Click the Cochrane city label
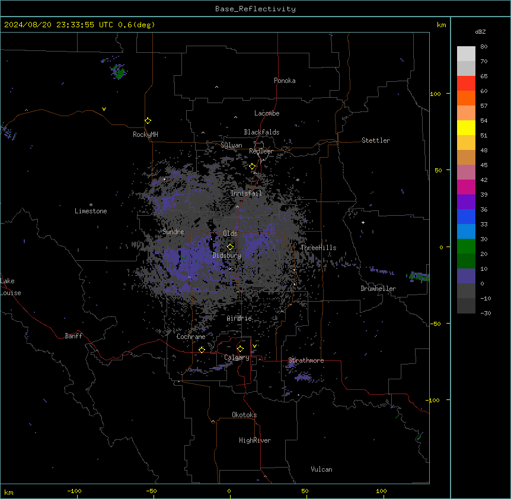The height and width of the screenshot is (499, 511). tap(191, 337)
